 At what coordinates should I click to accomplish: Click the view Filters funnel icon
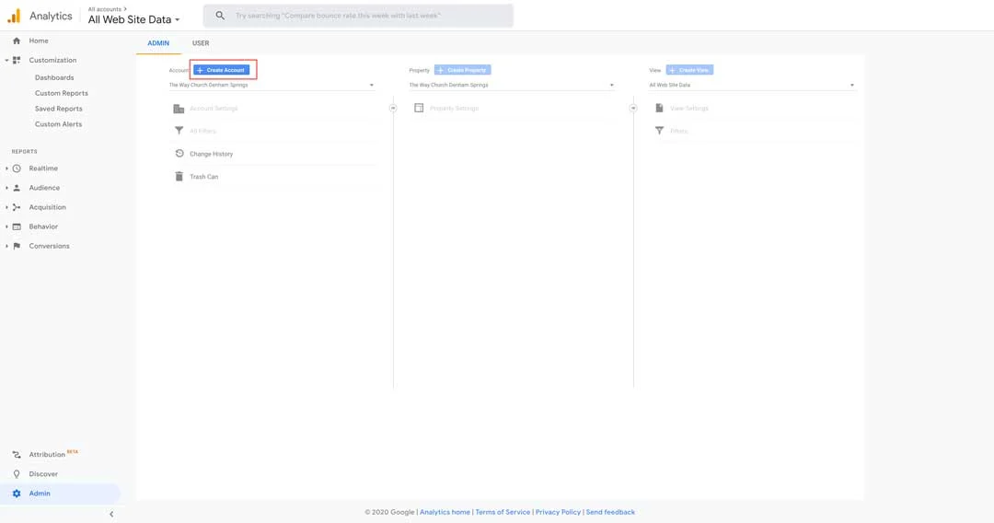click(659, 131)
